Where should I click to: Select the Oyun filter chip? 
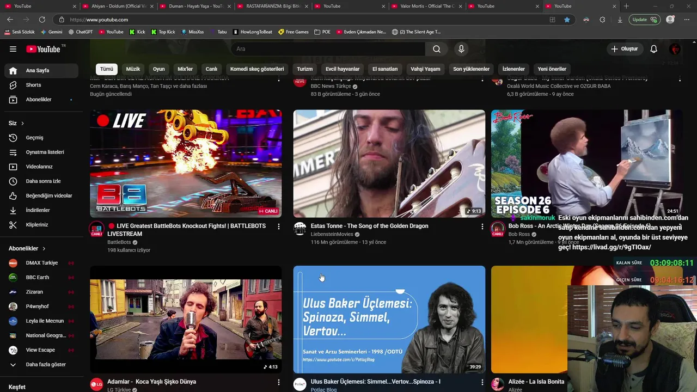pyautogui.click(x=159, y=69)
